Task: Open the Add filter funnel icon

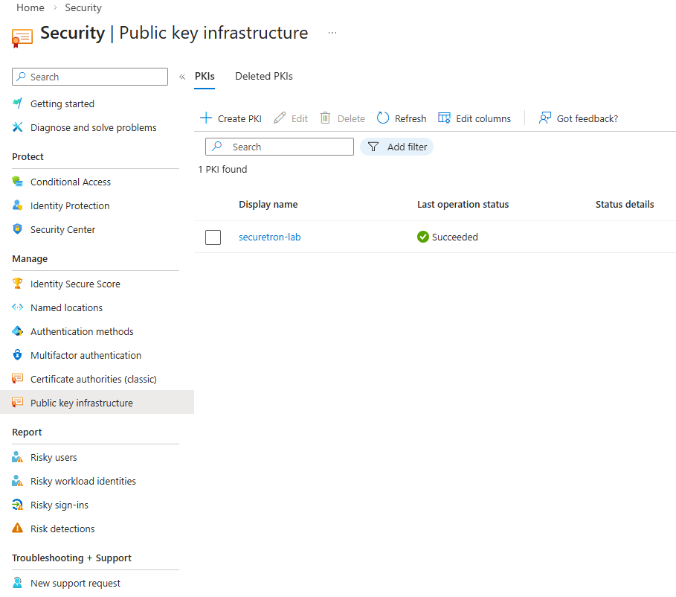Action: [x=372, y=146]
